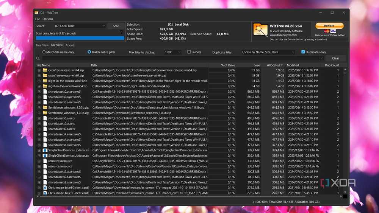Click the horizontal scrollbar thumb
Viewport: 379px width, 213px height.
(172, 196)
